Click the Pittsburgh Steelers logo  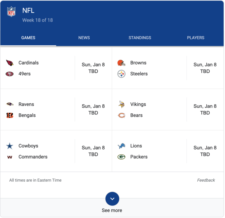click(x=121, y=74)
